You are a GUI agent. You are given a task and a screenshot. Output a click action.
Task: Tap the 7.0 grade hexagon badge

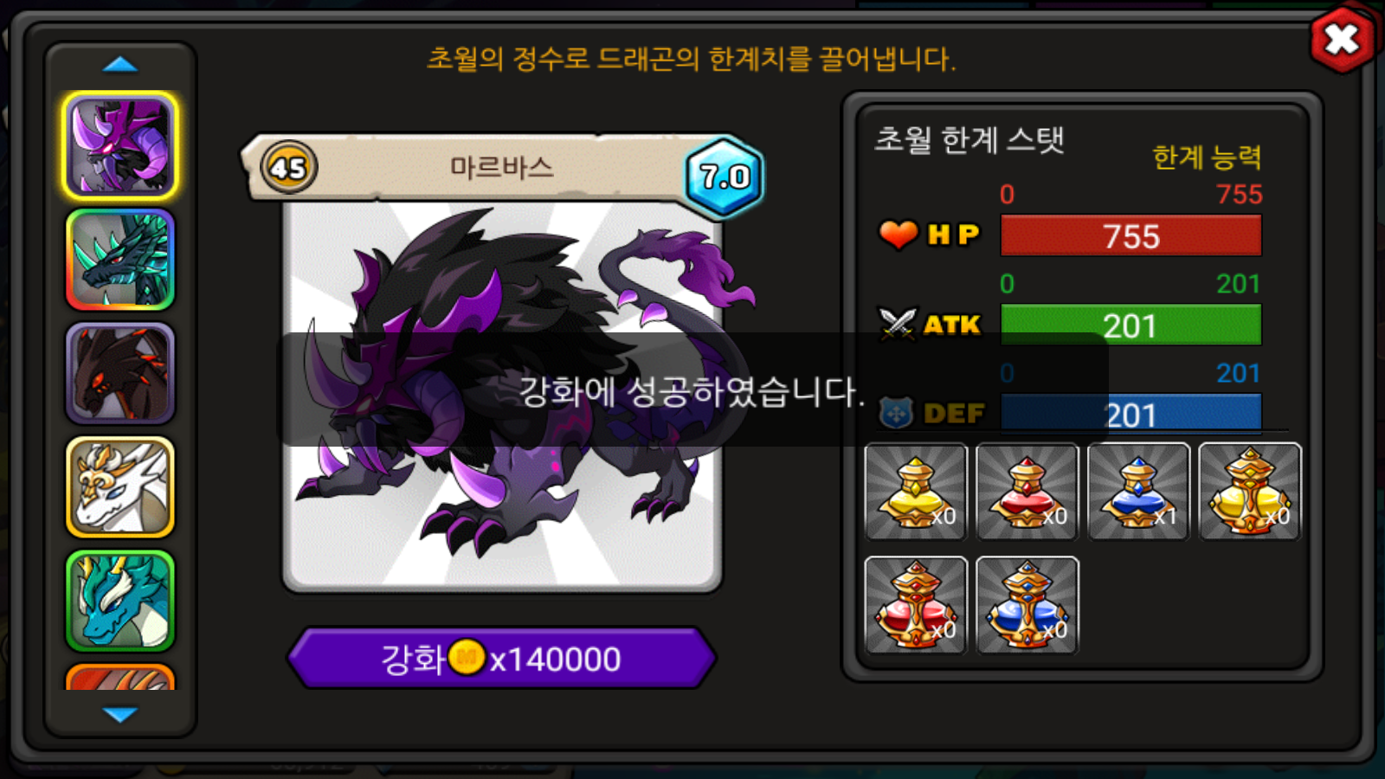(x=725, y=177)
